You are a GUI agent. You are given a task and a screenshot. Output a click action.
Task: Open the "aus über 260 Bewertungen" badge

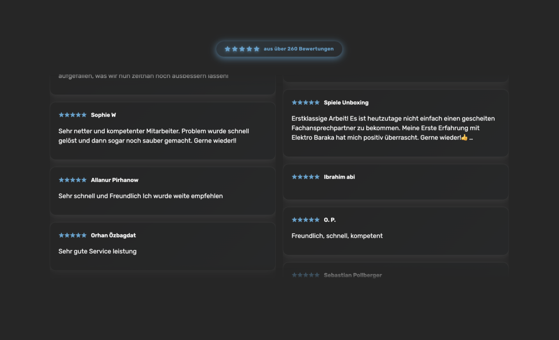pos(299,49)
